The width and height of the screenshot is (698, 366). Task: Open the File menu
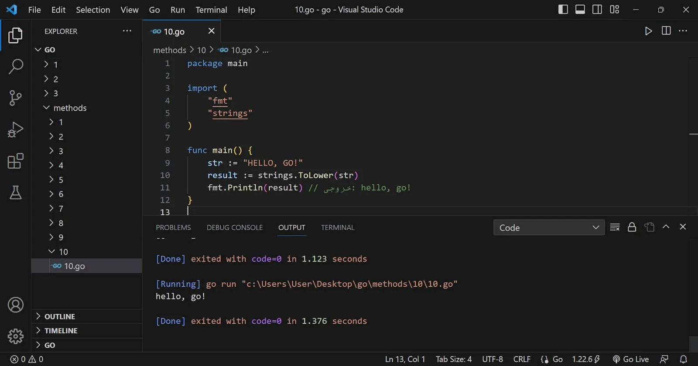point(34,10)
